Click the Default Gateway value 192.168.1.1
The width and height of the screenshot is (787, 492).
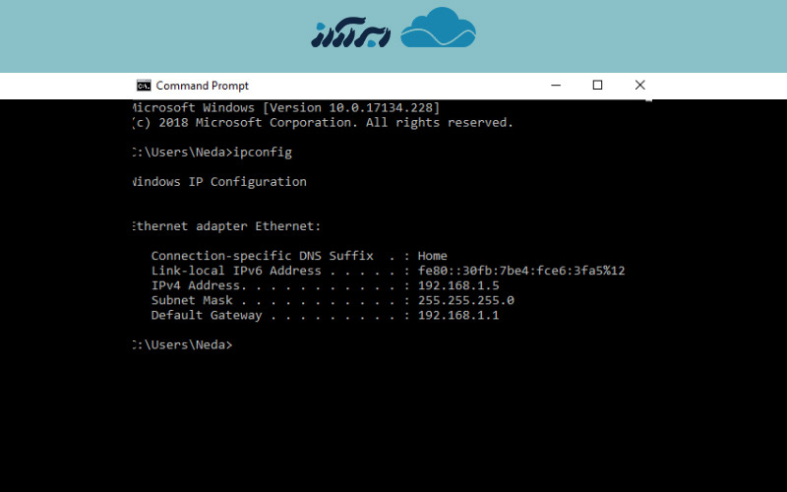(458, 315)
